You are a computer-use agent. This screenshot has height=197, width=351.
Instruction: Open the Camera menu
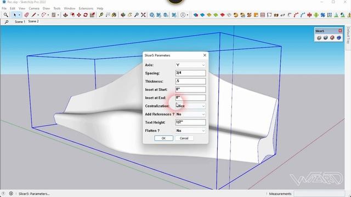point(34,8)
